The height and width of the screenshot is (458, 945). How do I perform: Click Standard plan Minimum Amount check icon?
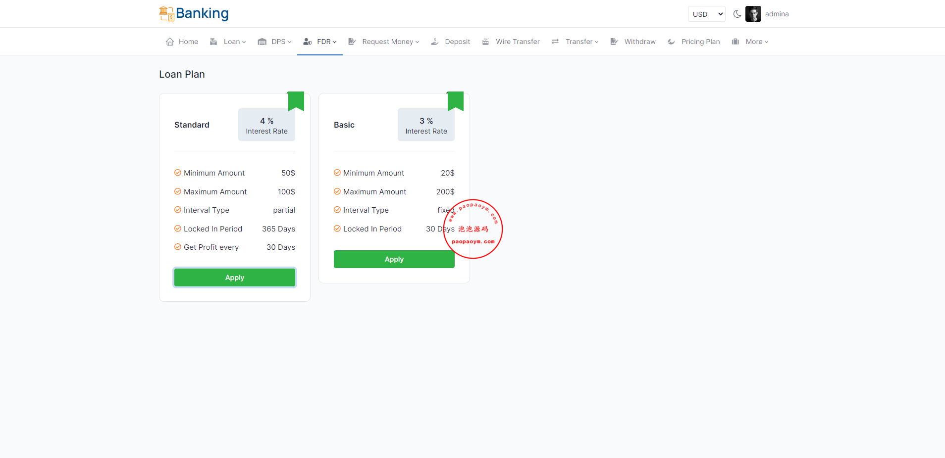pyautogui.click(x=178, y=173)
